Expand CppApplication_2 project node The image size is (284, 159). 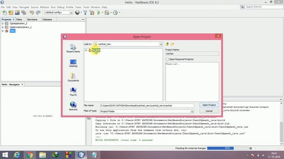tap(3, 23)
